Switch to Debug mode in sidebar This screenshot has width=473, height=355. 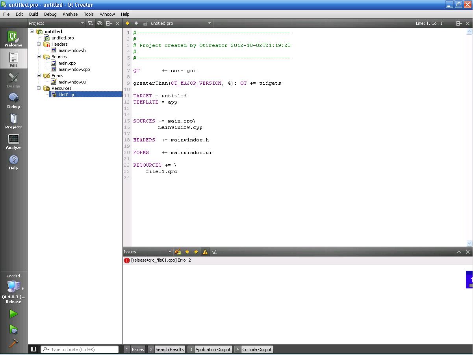click(13, 100)
